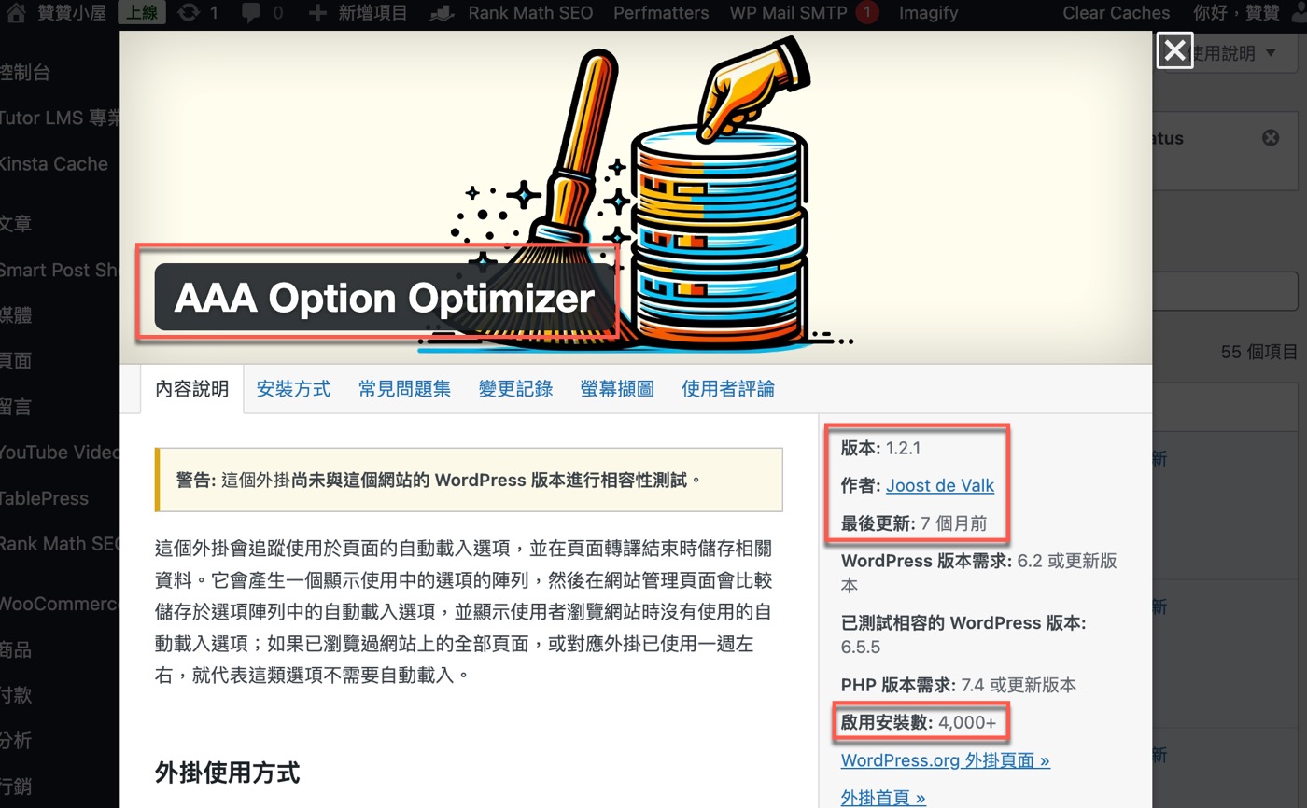Viewport: 1307px width, 808px height.
Task: Open Tutor LMS sidebar menu
Action: click(x=60, y=118)
